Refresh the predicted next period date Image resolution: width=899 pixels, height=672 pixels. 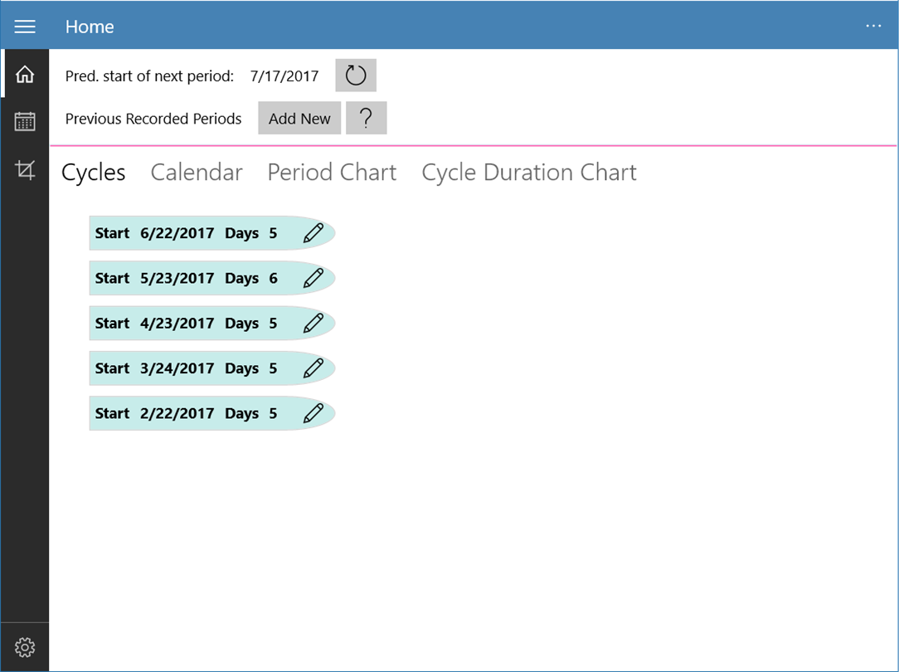(x=356, y=75)
